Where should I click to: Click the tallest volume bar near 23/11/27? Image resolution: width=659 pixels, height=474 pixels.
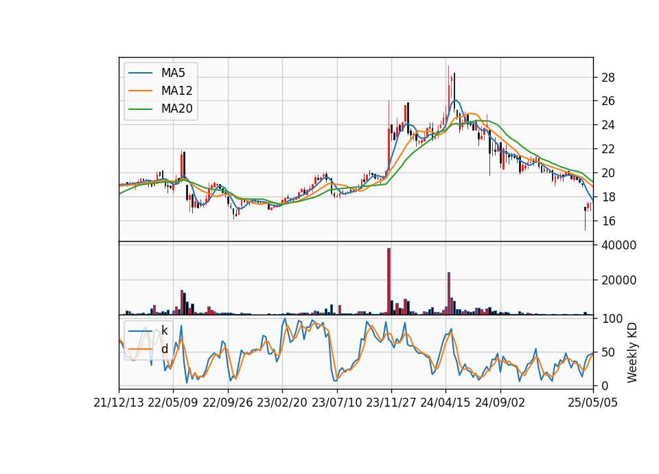pyautogui.click(x=389, y=282)
